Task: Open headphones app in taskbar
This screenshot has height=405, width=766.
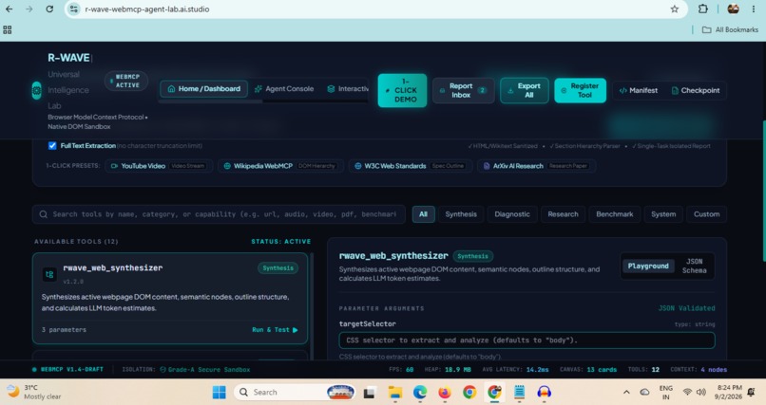Action: click(x=545, y=392)
